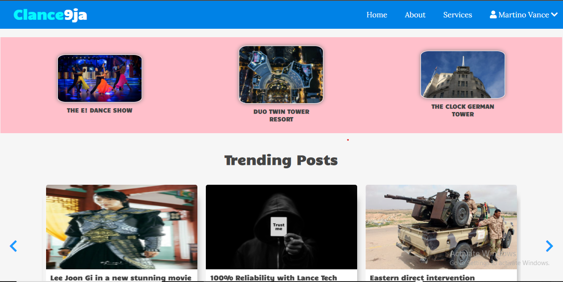Click the hooded 'Trust me' post image

click(x=281, y=227)
